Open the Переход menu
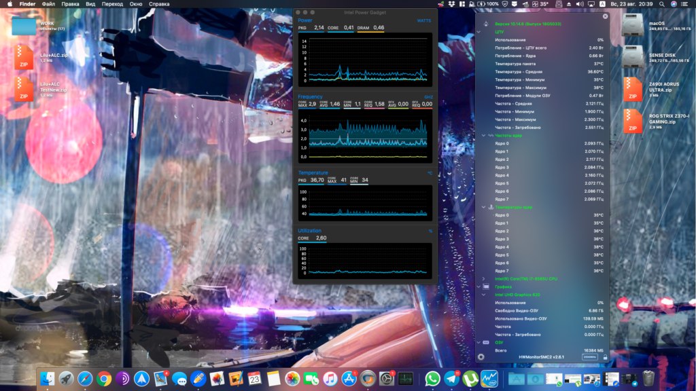Viewport: 696px width, 391px height. pyautogui.click(x=112, y=4)
